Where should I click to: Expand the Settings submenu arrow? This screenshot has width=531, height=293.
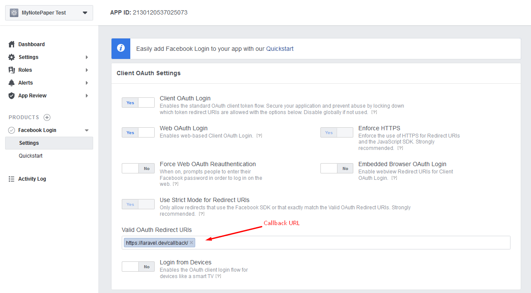tap(87, 57)
